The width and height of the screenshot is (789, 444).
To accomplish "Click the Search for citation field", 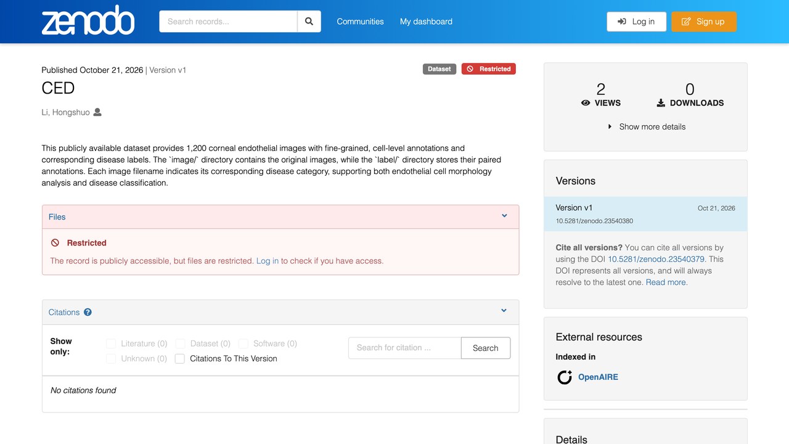I will (x=404, y=348).
